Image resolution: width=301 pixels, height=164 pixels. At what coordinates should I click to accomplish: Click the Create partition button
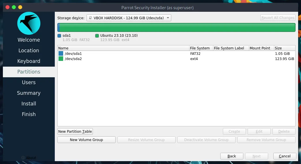[234, 131]
